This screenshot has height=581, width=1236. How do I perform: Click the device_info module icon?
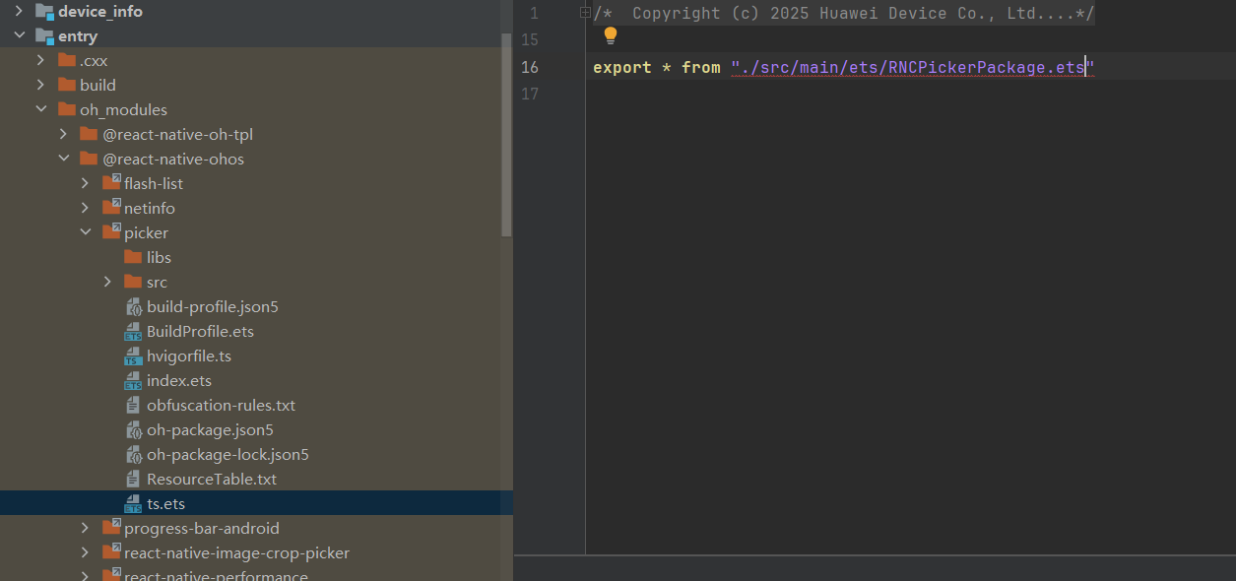coord(44,11)
